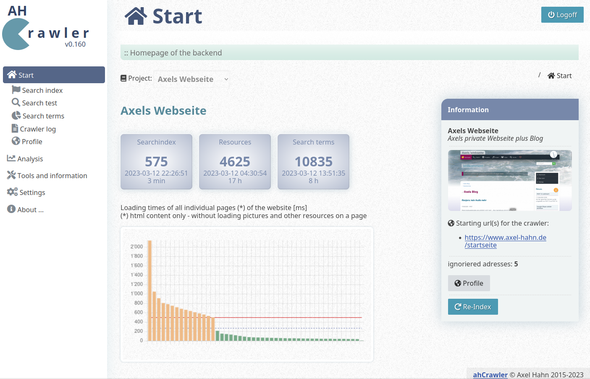Click the tools icon next to Tools and information
Screen dimensions: 590x379
point(11,175)
